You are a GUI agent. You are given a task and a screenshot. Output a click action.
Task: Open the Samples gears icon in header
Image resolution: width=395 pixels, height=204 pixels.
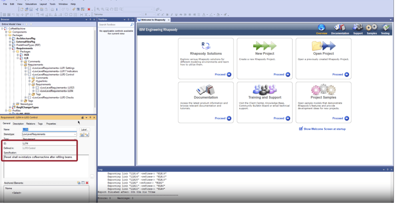tap(372, 27)
